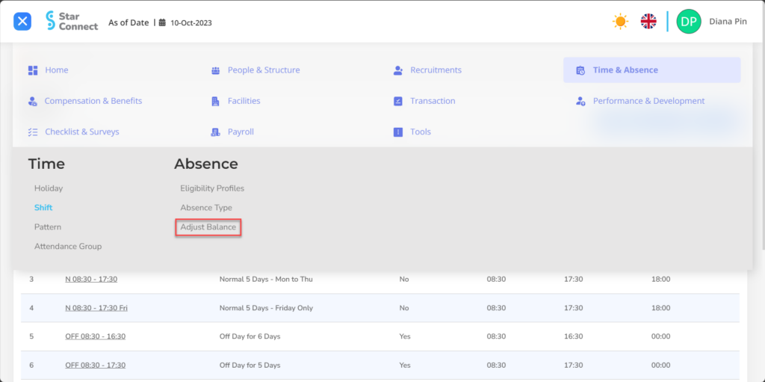Open shift OFF 08:30 - 16:30 link
The height and width of the screenshot is (382, 765).
point(95,336)
